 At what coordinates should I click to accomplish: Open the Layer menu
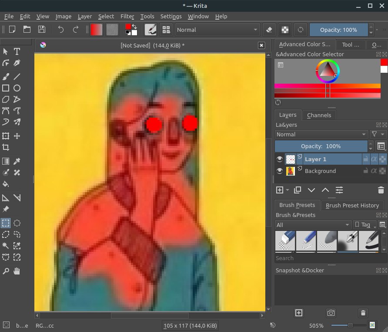[x=85, y=17]
